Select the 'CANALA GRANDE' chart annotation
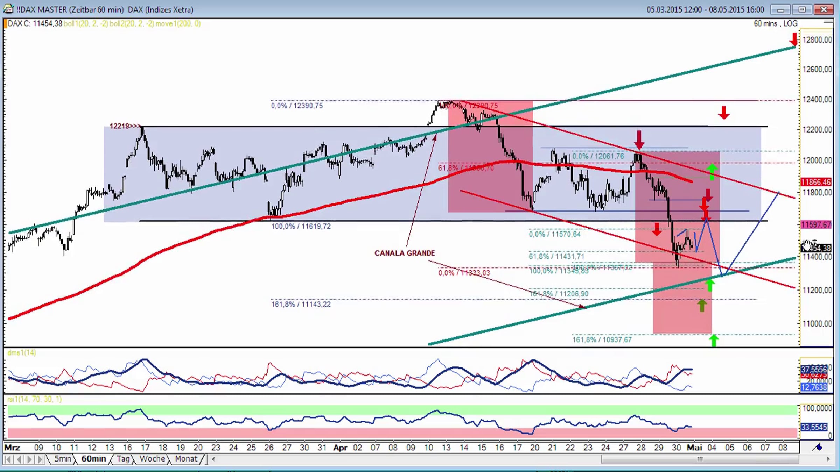The image size is (840, 472). pyautogui.click(x=405, y=253)
